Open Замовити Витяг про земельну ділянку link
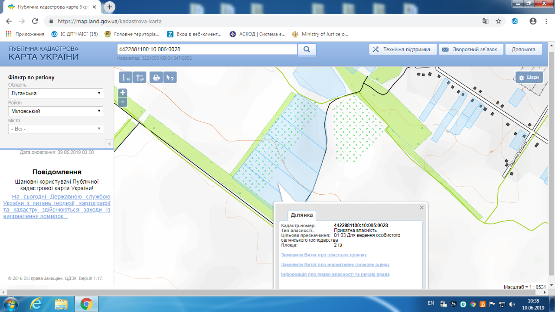The image size is (555, 312). pos(323,255)
